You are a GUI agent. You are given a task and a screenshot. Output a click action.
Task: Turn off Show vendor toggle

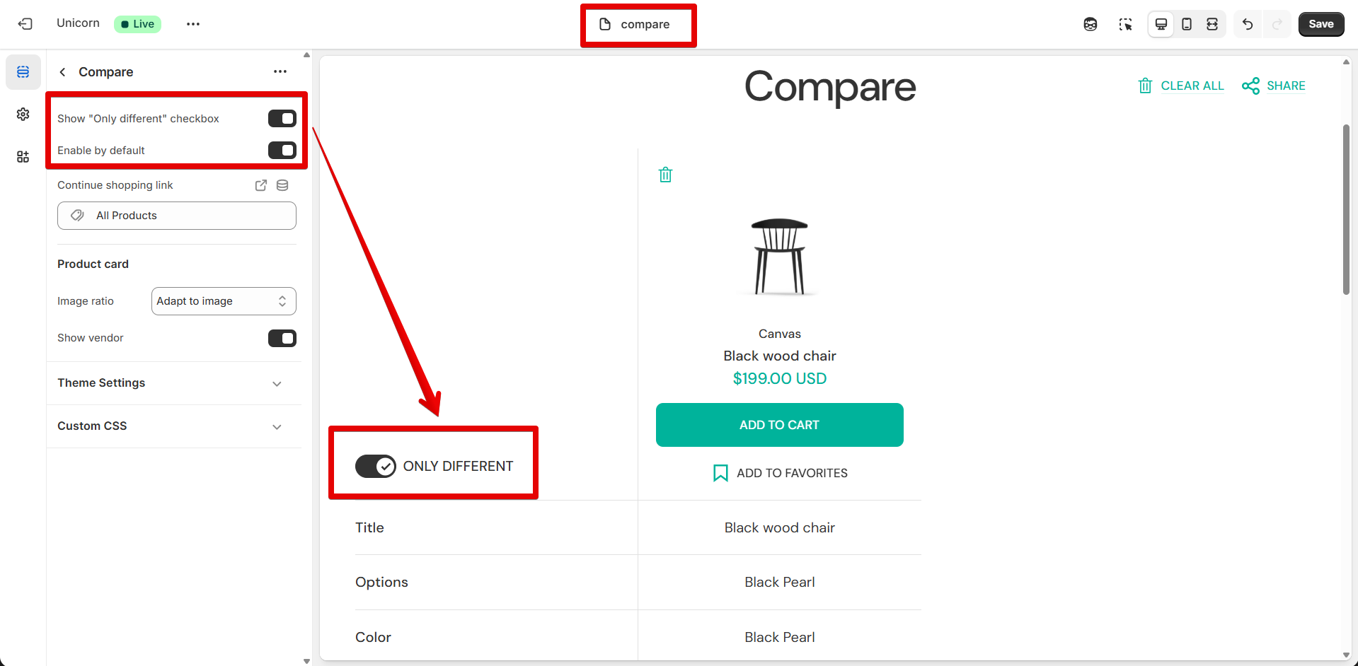pos(282,338)
